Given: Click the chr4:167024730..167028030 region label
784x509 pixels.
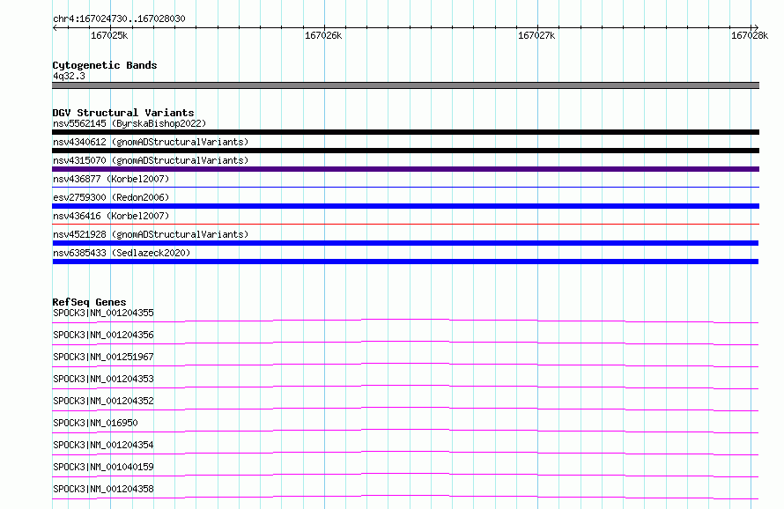Looking at the screenshot, I should click(119, 18).
